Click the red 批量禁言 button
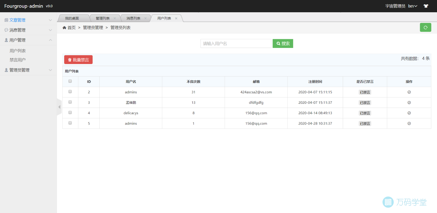 click(78, 60)
